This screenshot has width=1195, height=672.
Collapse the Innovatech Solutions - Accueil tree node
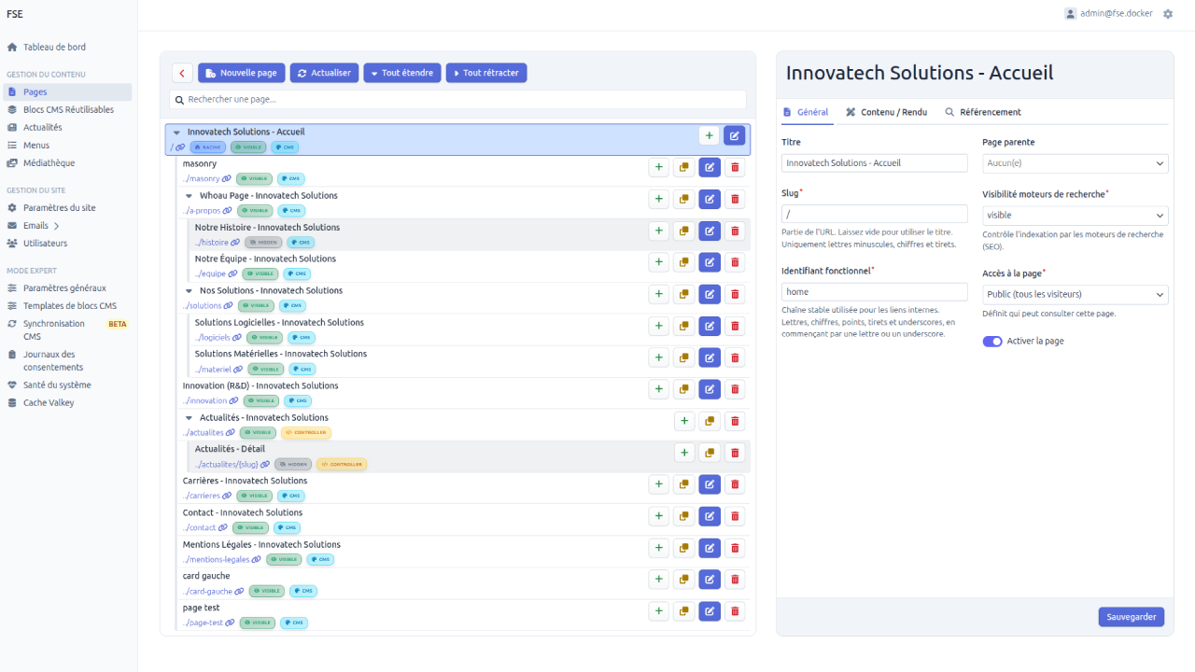(x=176, y=133)
